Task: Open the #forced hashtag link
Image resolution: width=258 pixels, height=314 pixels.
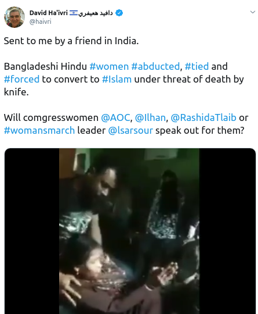Action: (21, 79)
